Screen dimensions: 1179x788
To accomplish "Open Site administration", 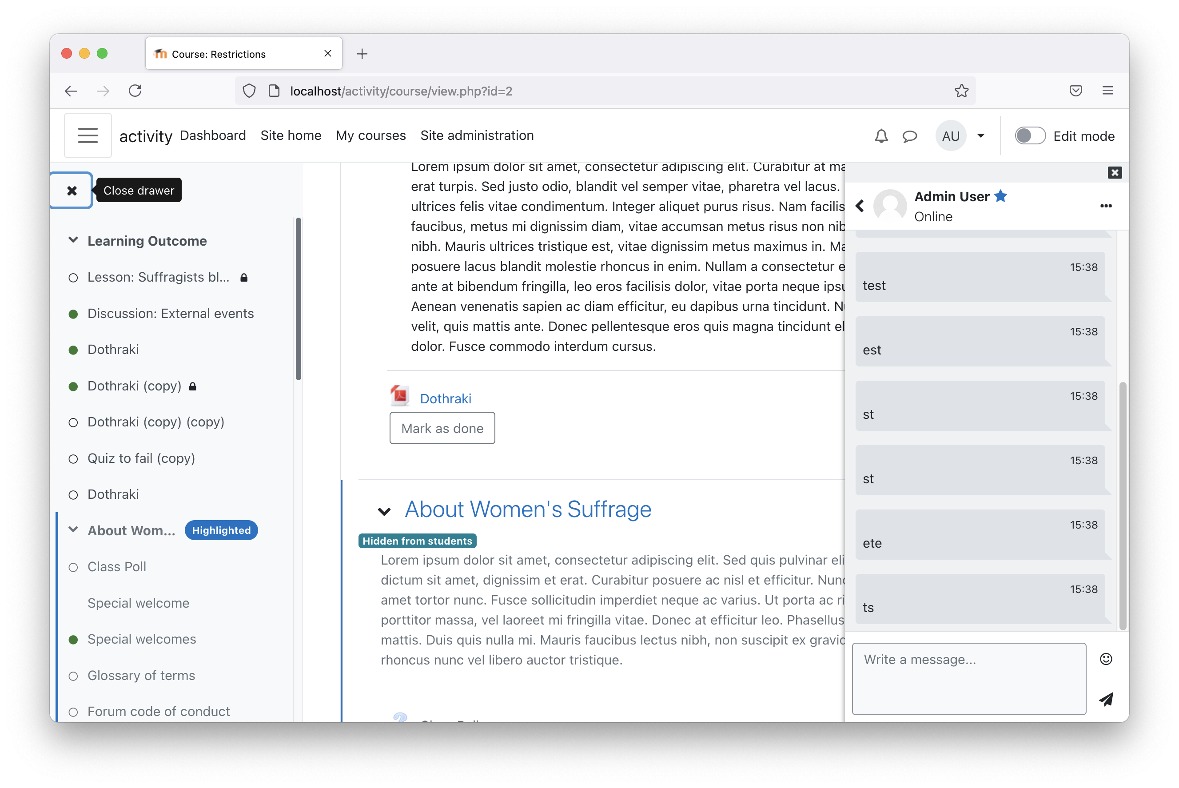I will click(x=477, y=135).
